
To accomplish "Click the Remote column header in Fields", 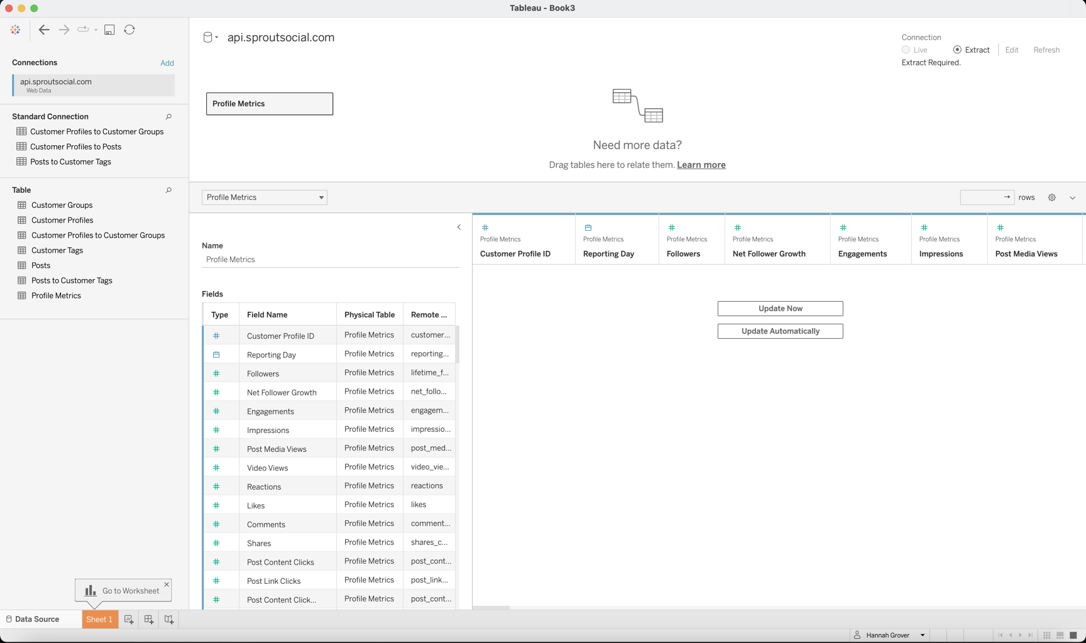I will (x=429, y=315).
